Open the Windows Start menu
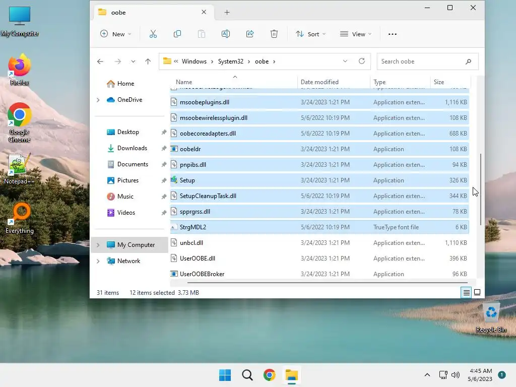The width and height of the screenshot is (516, 387). [x=225, y=375]
